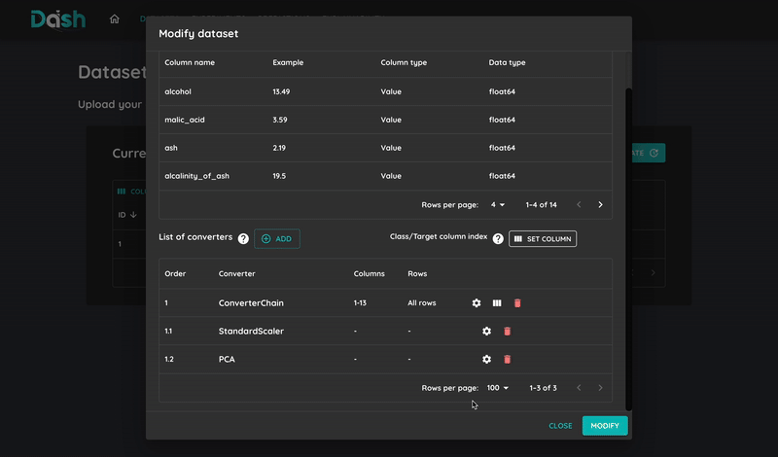Go to previous page of columns table
The image size is (778, 457).
pos(579,204)
